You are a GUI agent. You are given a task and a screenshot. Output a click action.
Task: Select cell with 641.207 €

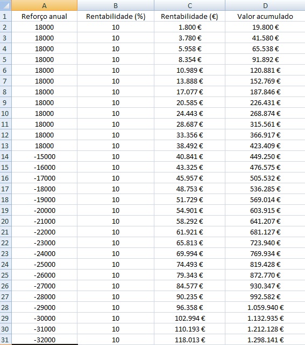[265, 221]
